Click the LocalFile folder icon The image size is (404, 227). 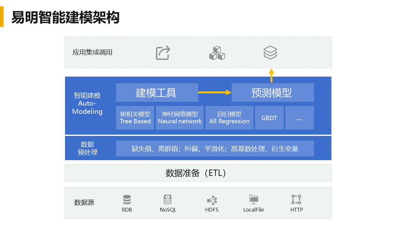tap(254, 199)
